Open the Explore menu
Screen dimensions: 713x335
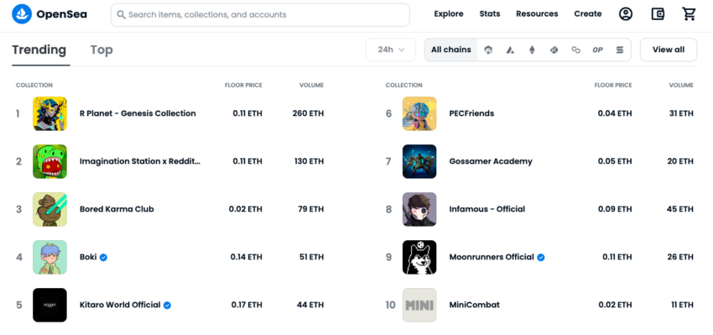[449, 14]
